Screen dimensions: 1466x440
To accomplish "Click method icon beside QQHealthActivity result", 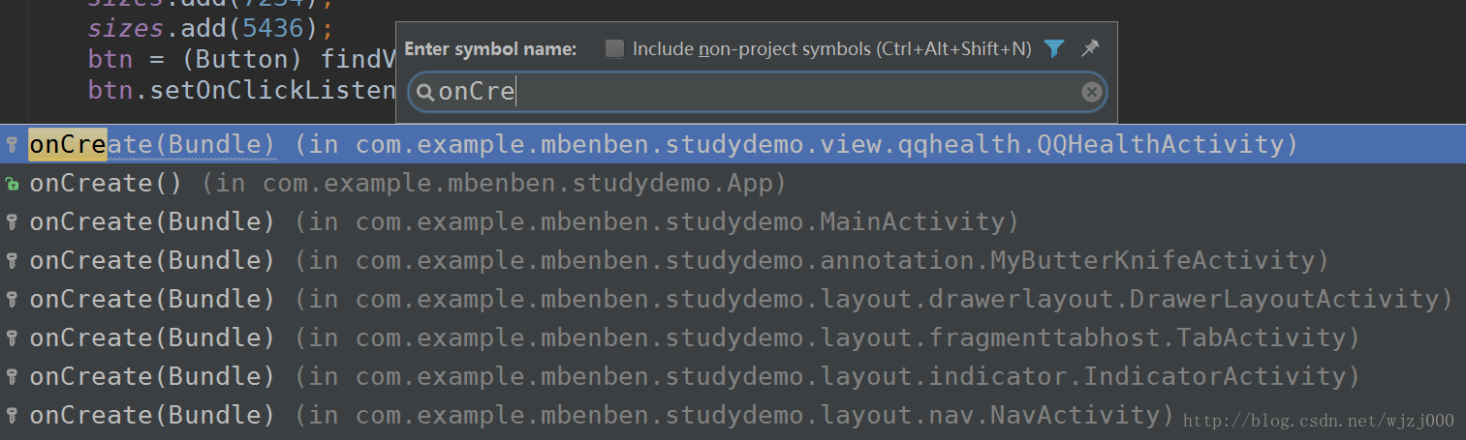I will click(13, 145).
